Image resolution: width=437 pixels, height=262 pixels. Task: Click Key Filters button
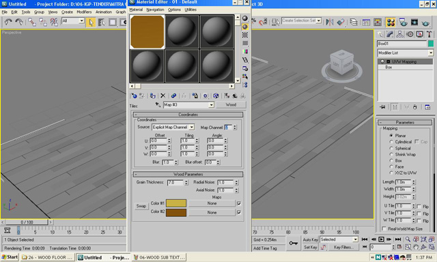[343, 247]
